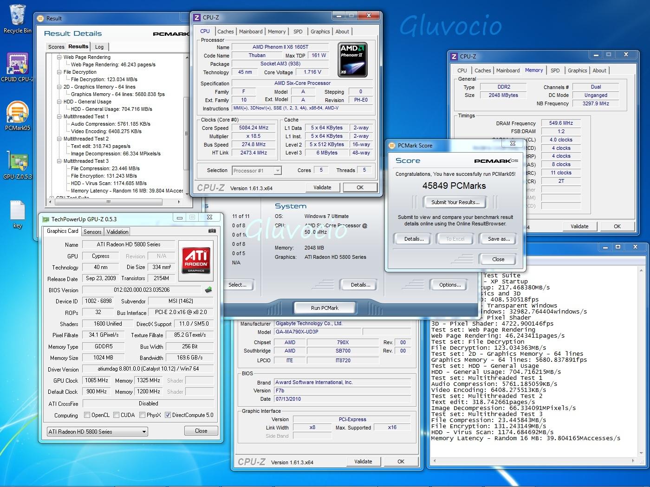Click the GPU-Z screenshot camera icon
Viewport: 650px width, 487px height.
[212, 231]
